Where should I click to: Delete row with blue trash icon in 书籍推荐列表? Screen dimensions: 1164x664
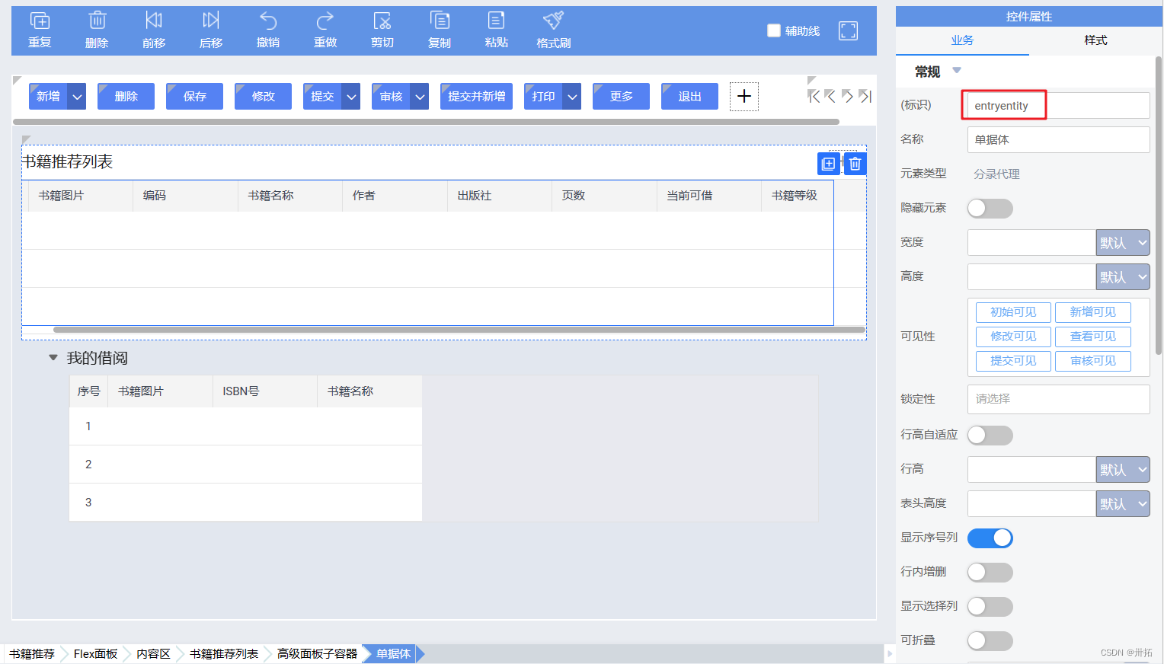[x=855, y=164]
